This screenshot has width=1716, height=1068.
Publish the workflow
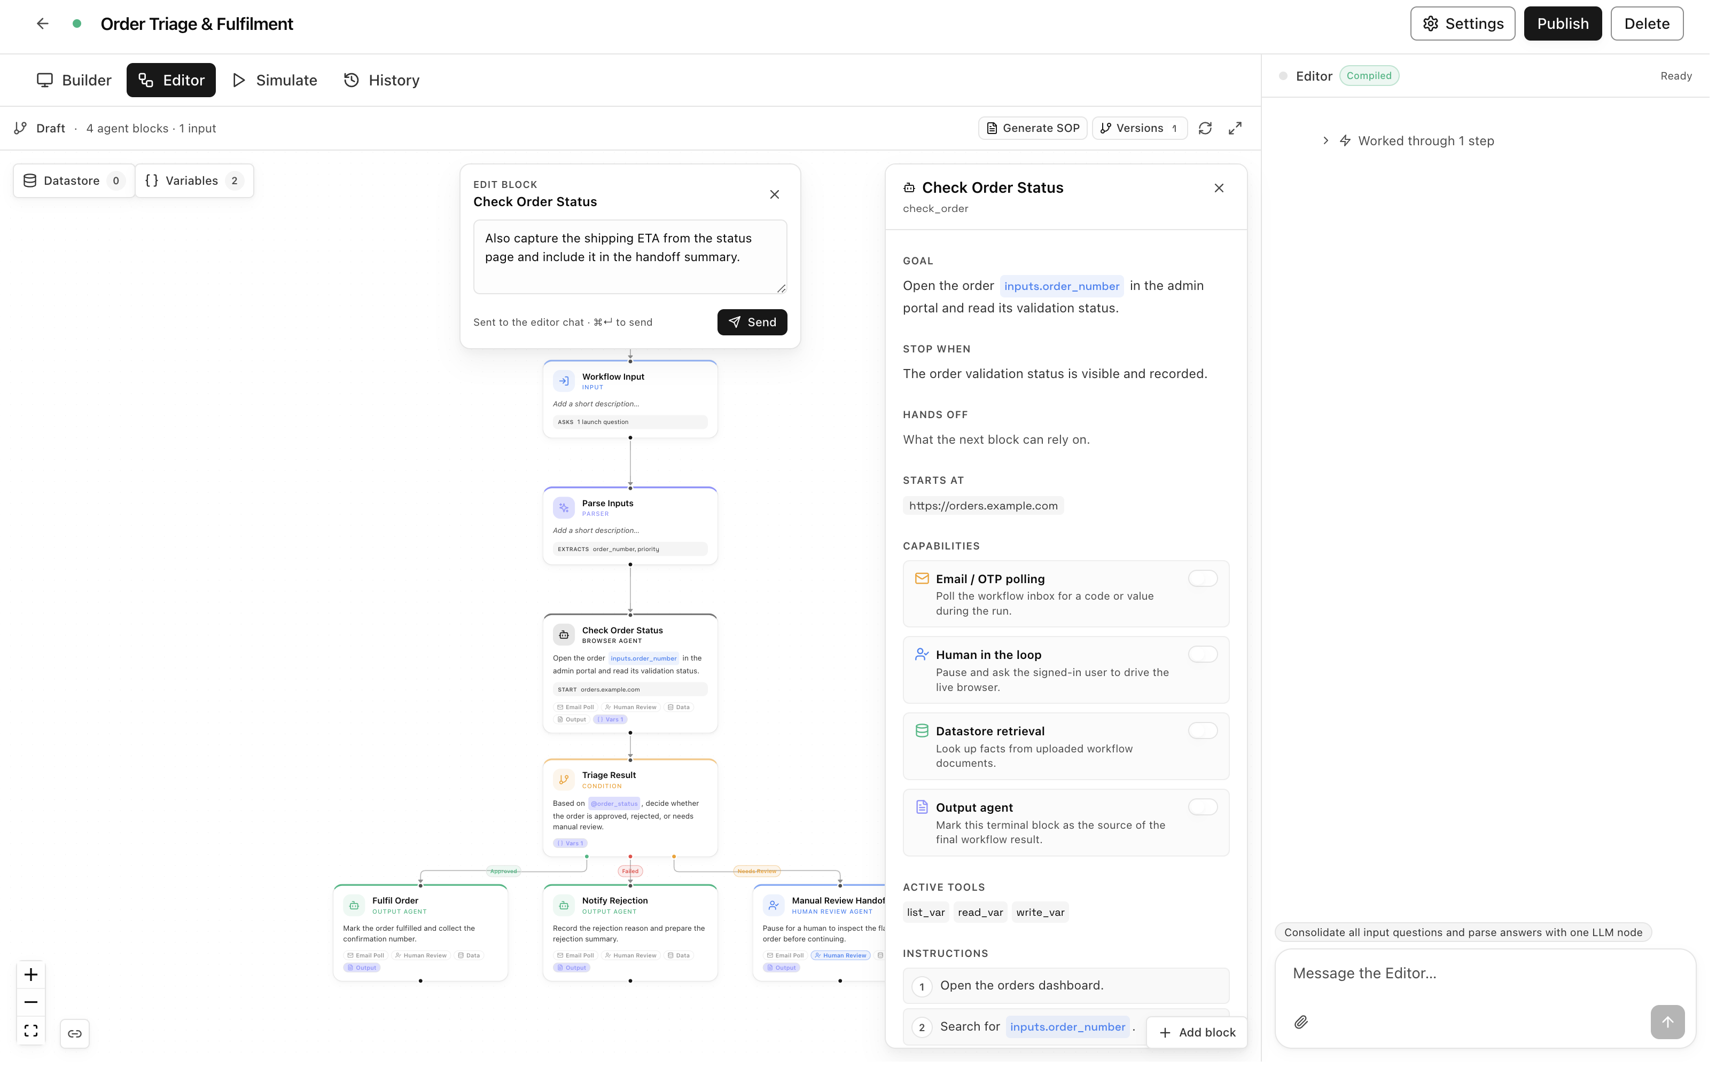[x=1569, y=23]
